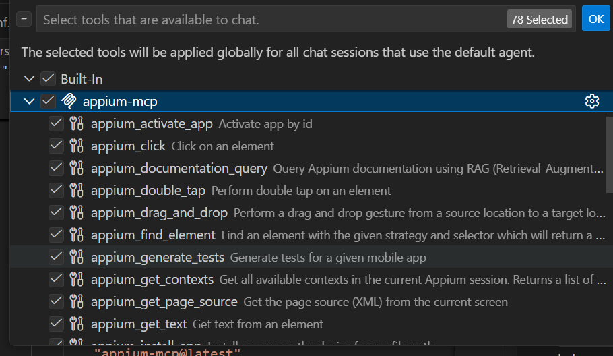613x356 pixels.
Task: Focus the tool search input field
Action: tap(269, 20)
